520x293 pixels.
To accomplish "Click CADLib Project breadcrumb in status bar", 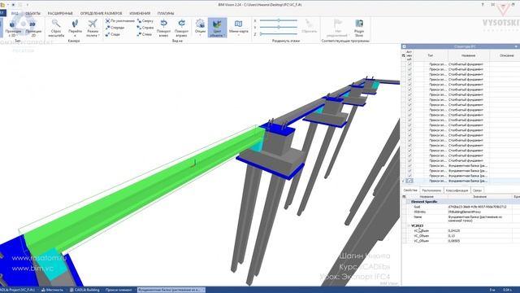I will coord(17,290).
